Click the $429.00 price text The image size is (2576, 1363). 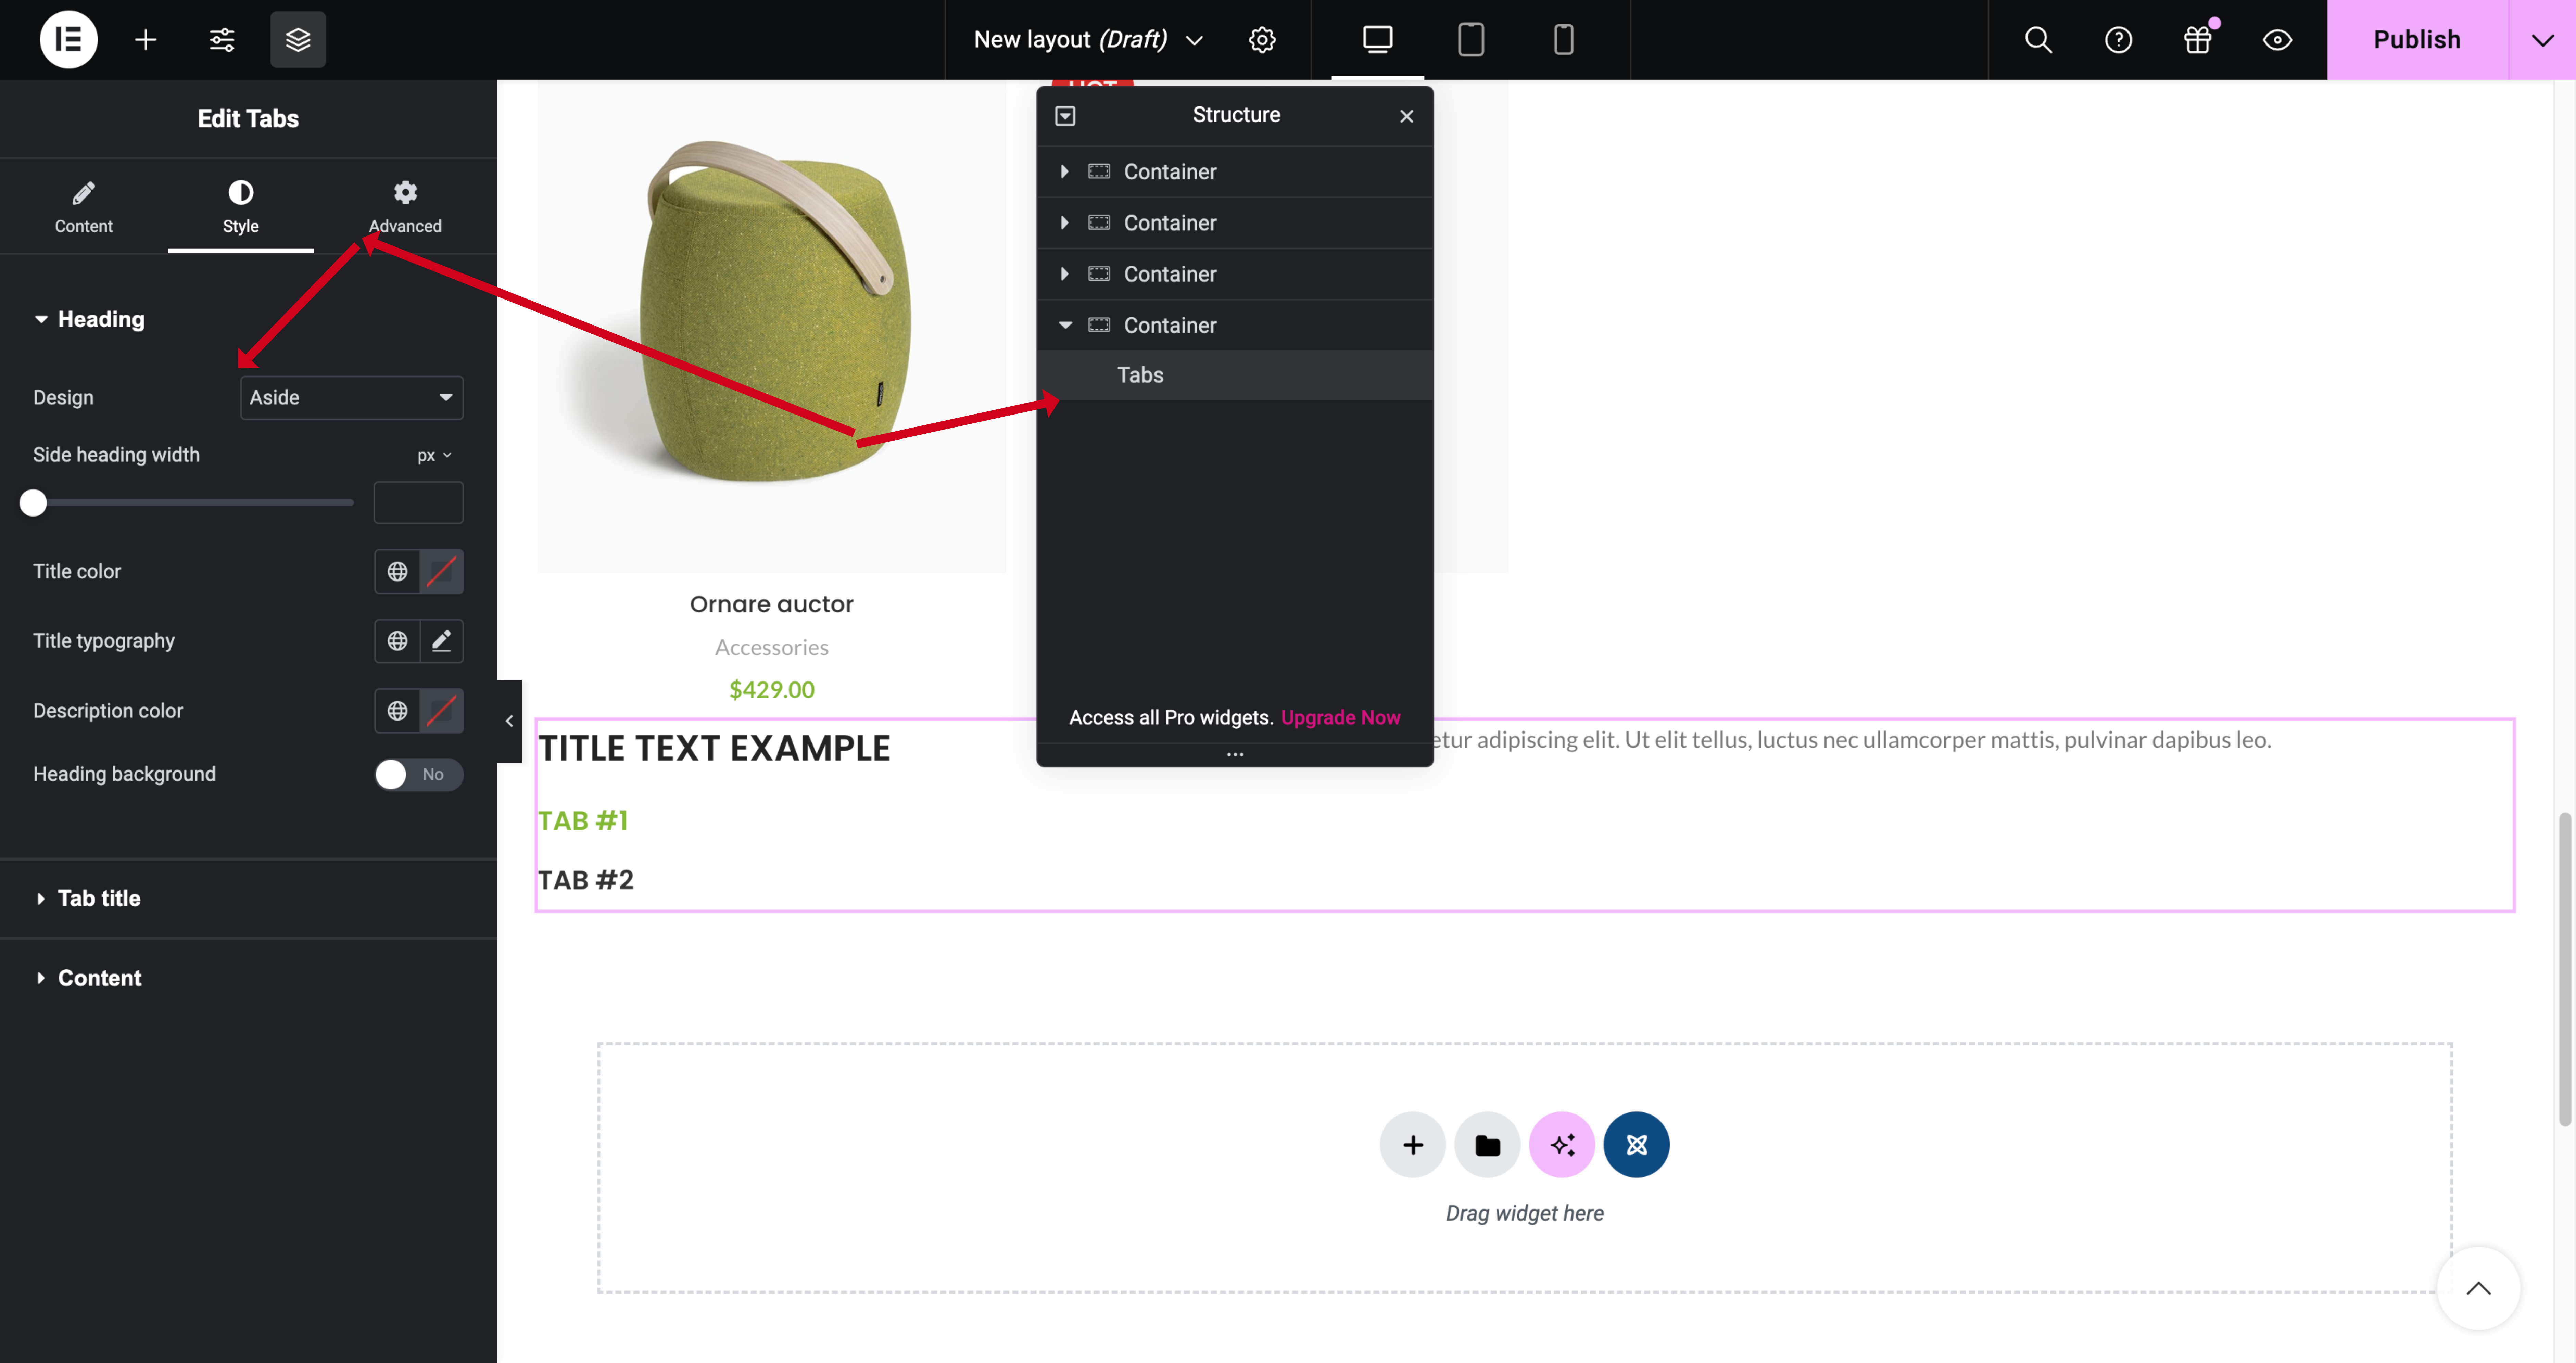click(x=772, y=690)
